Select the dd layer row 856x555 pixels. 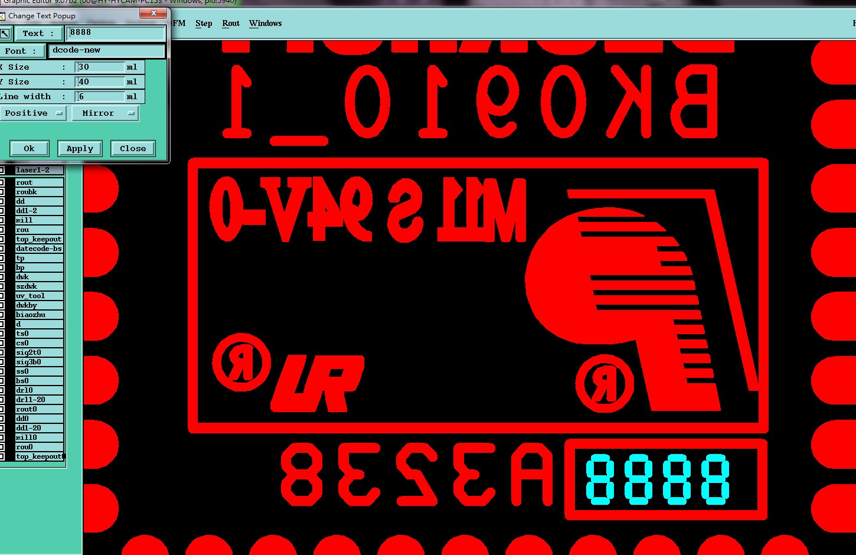pyautogui.click(x=39, y=201)
